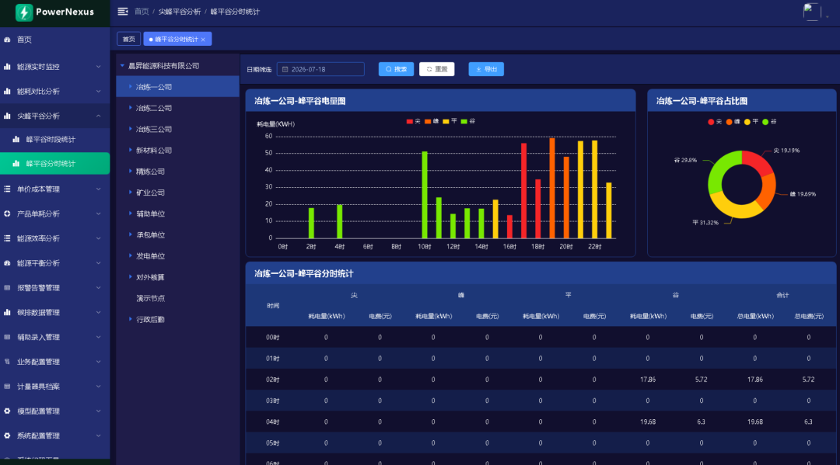Click the bar chart icon beside 能源实时监控

coord(8,67)
